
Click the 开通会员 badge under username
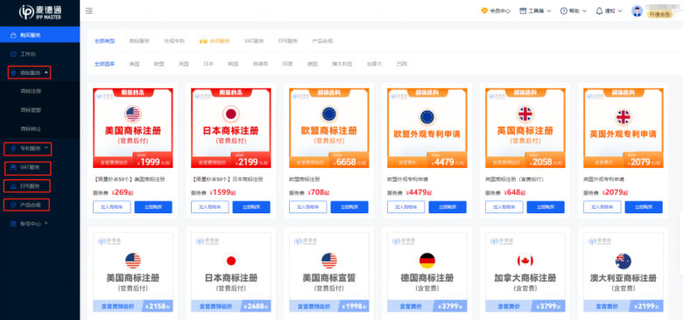(660, 15)
